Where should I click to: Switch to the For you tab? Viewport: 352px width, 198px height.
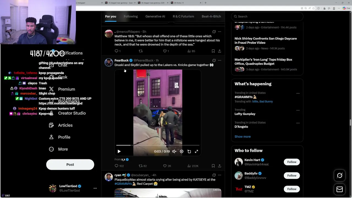tap(111, 16)
